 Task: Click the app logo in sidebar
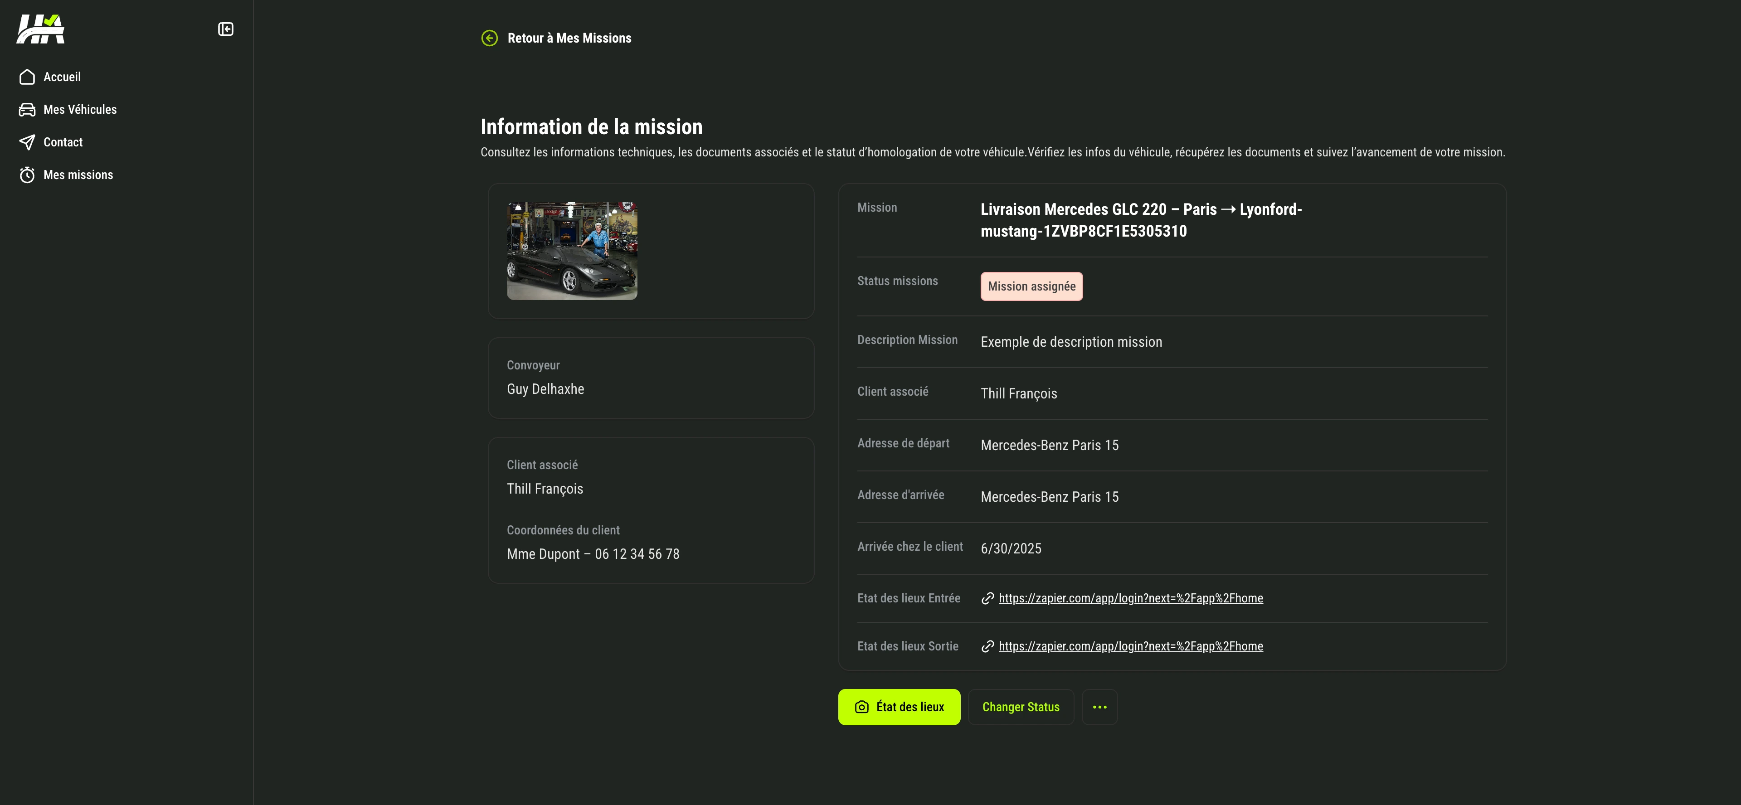(x=40, y=29)
